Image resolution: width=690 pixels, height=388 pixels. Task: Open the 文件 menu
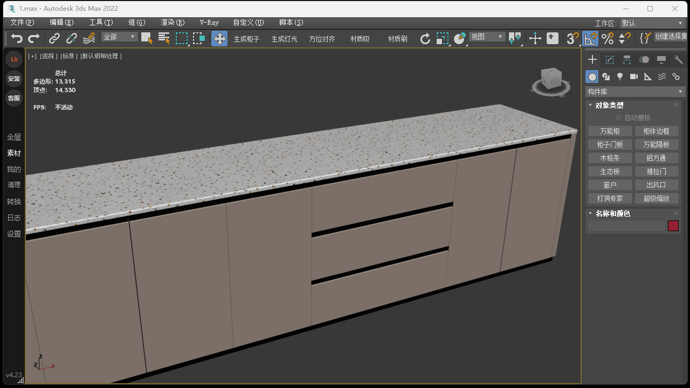pyautogui.click(x=22, y=23)
